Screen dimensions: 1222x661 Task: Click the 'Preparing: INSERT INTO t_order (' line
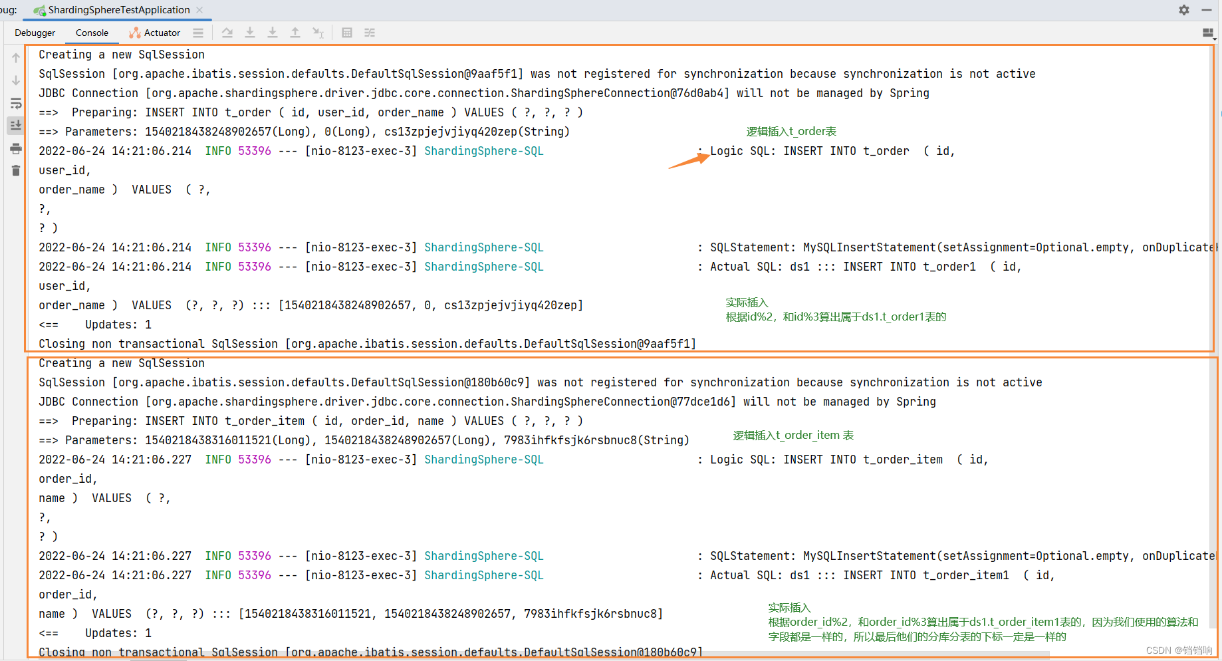tap(311, 112)
